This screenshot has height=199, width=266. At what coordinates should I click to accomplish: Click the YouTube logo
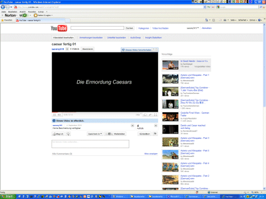(x=59, y=28)
